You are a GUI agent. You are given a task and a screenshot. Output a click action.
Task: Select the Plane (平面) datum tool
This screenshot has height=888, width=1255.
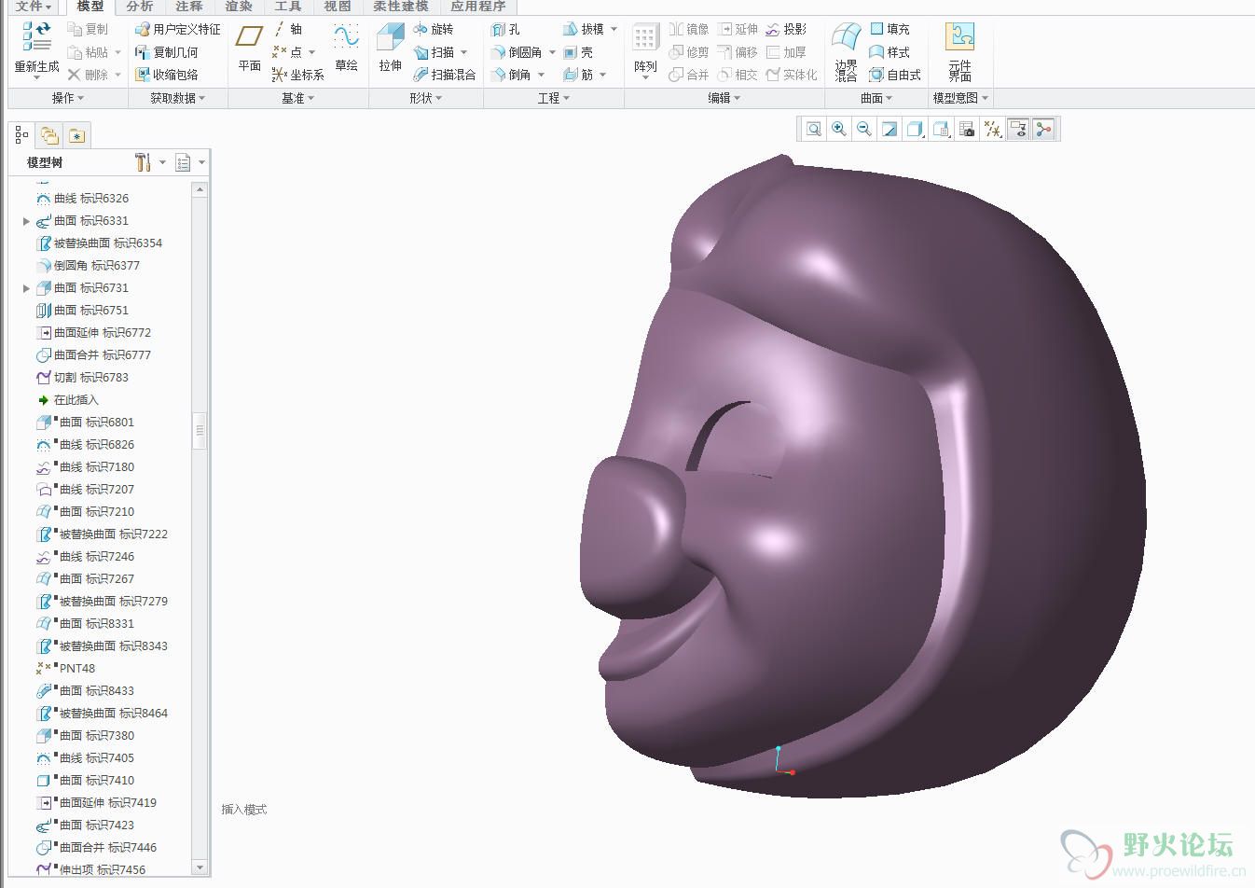point(249,47)
